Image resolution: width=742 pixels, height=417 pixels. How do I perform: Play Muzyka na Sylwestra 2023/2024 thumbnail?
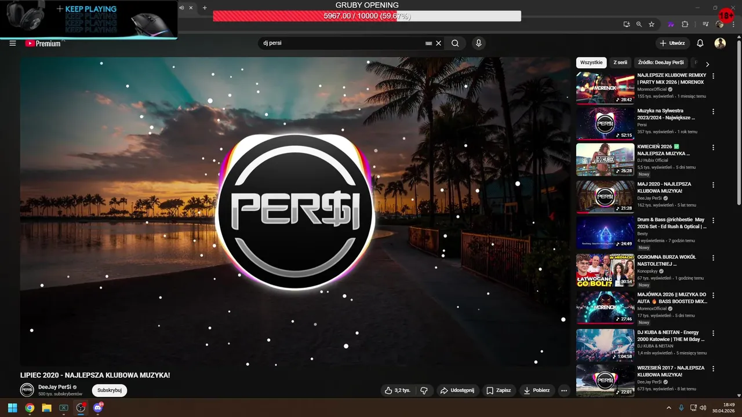[605, 123]
